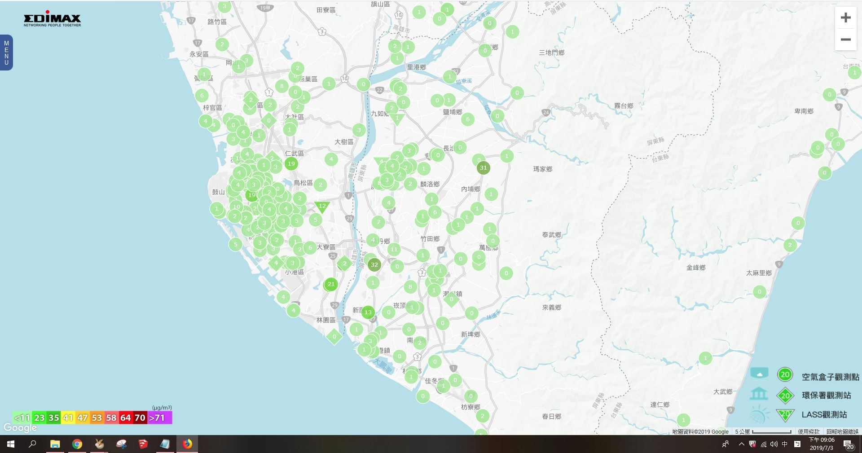Select the 7 station marker

378,222
